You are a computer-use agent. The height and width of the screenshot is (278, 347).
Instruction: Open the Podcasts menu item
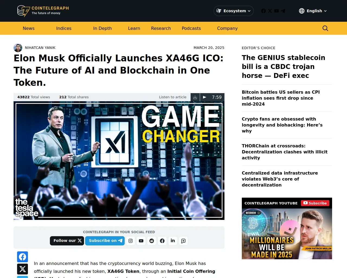pos(191,28)
